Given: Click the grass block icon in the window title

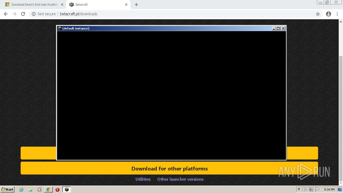Looking at the screenshot, I should [59, 28].
